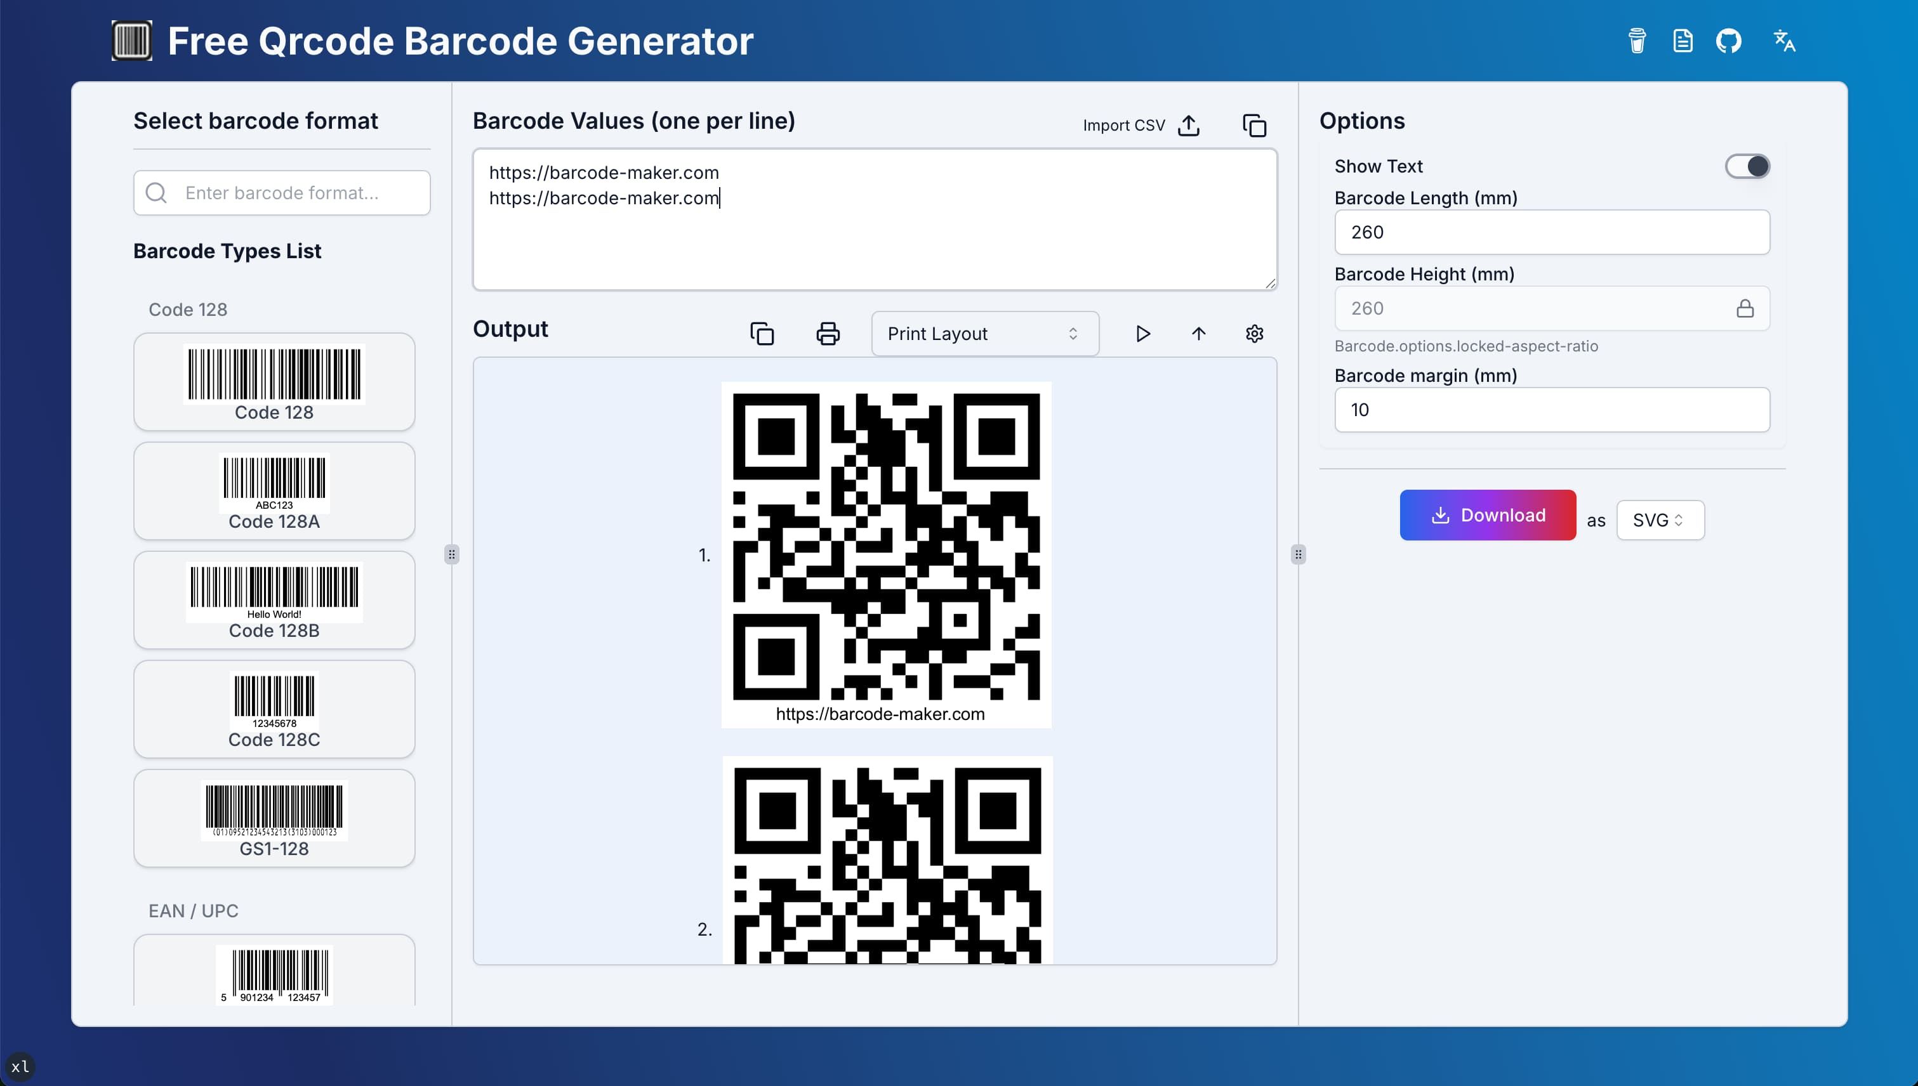The height and width of the screenshot is (1086, 1918).
Task: Open the SVG format dropdown
Action: coord(1660,520)
